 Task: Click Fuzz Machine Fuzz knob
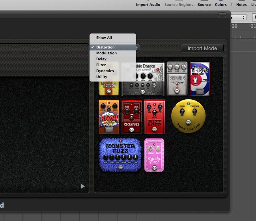coord(149,107)
